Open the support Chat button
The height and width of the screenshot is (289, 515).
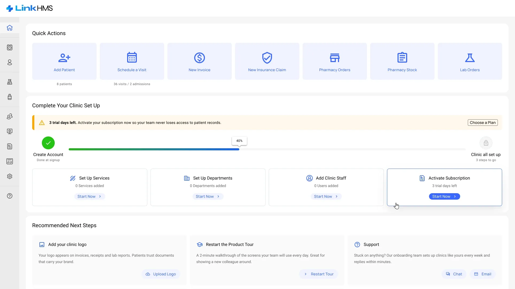tap(454, 274)
